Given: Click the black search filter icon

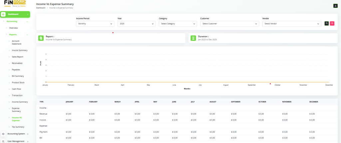Looking at the screenshot, I should (327, 24).
